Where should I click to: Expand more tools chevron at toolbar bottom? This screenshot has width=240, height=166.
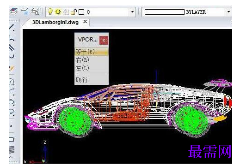pyautogui.click(x=11, y=157)
